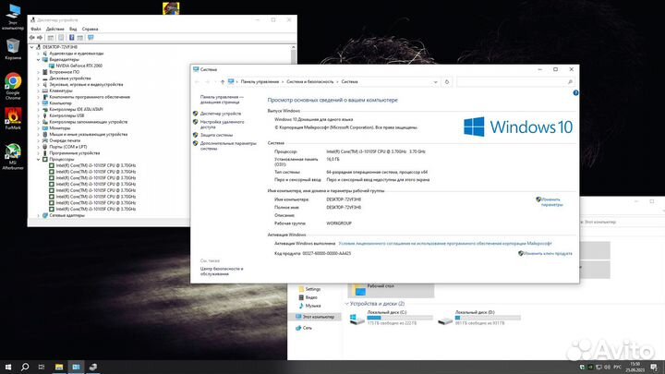Expand Клавиатуры category
Image resolution: width=665 pixels, height=374 pixels.
click(x=38, y=90)
